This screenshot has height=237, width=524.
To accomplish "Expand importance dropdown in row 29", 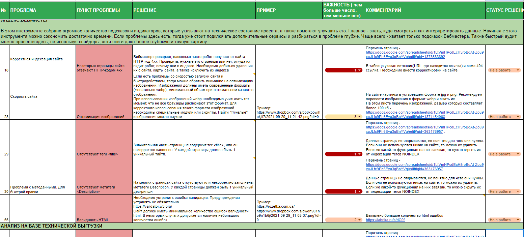I will (343, 154).
